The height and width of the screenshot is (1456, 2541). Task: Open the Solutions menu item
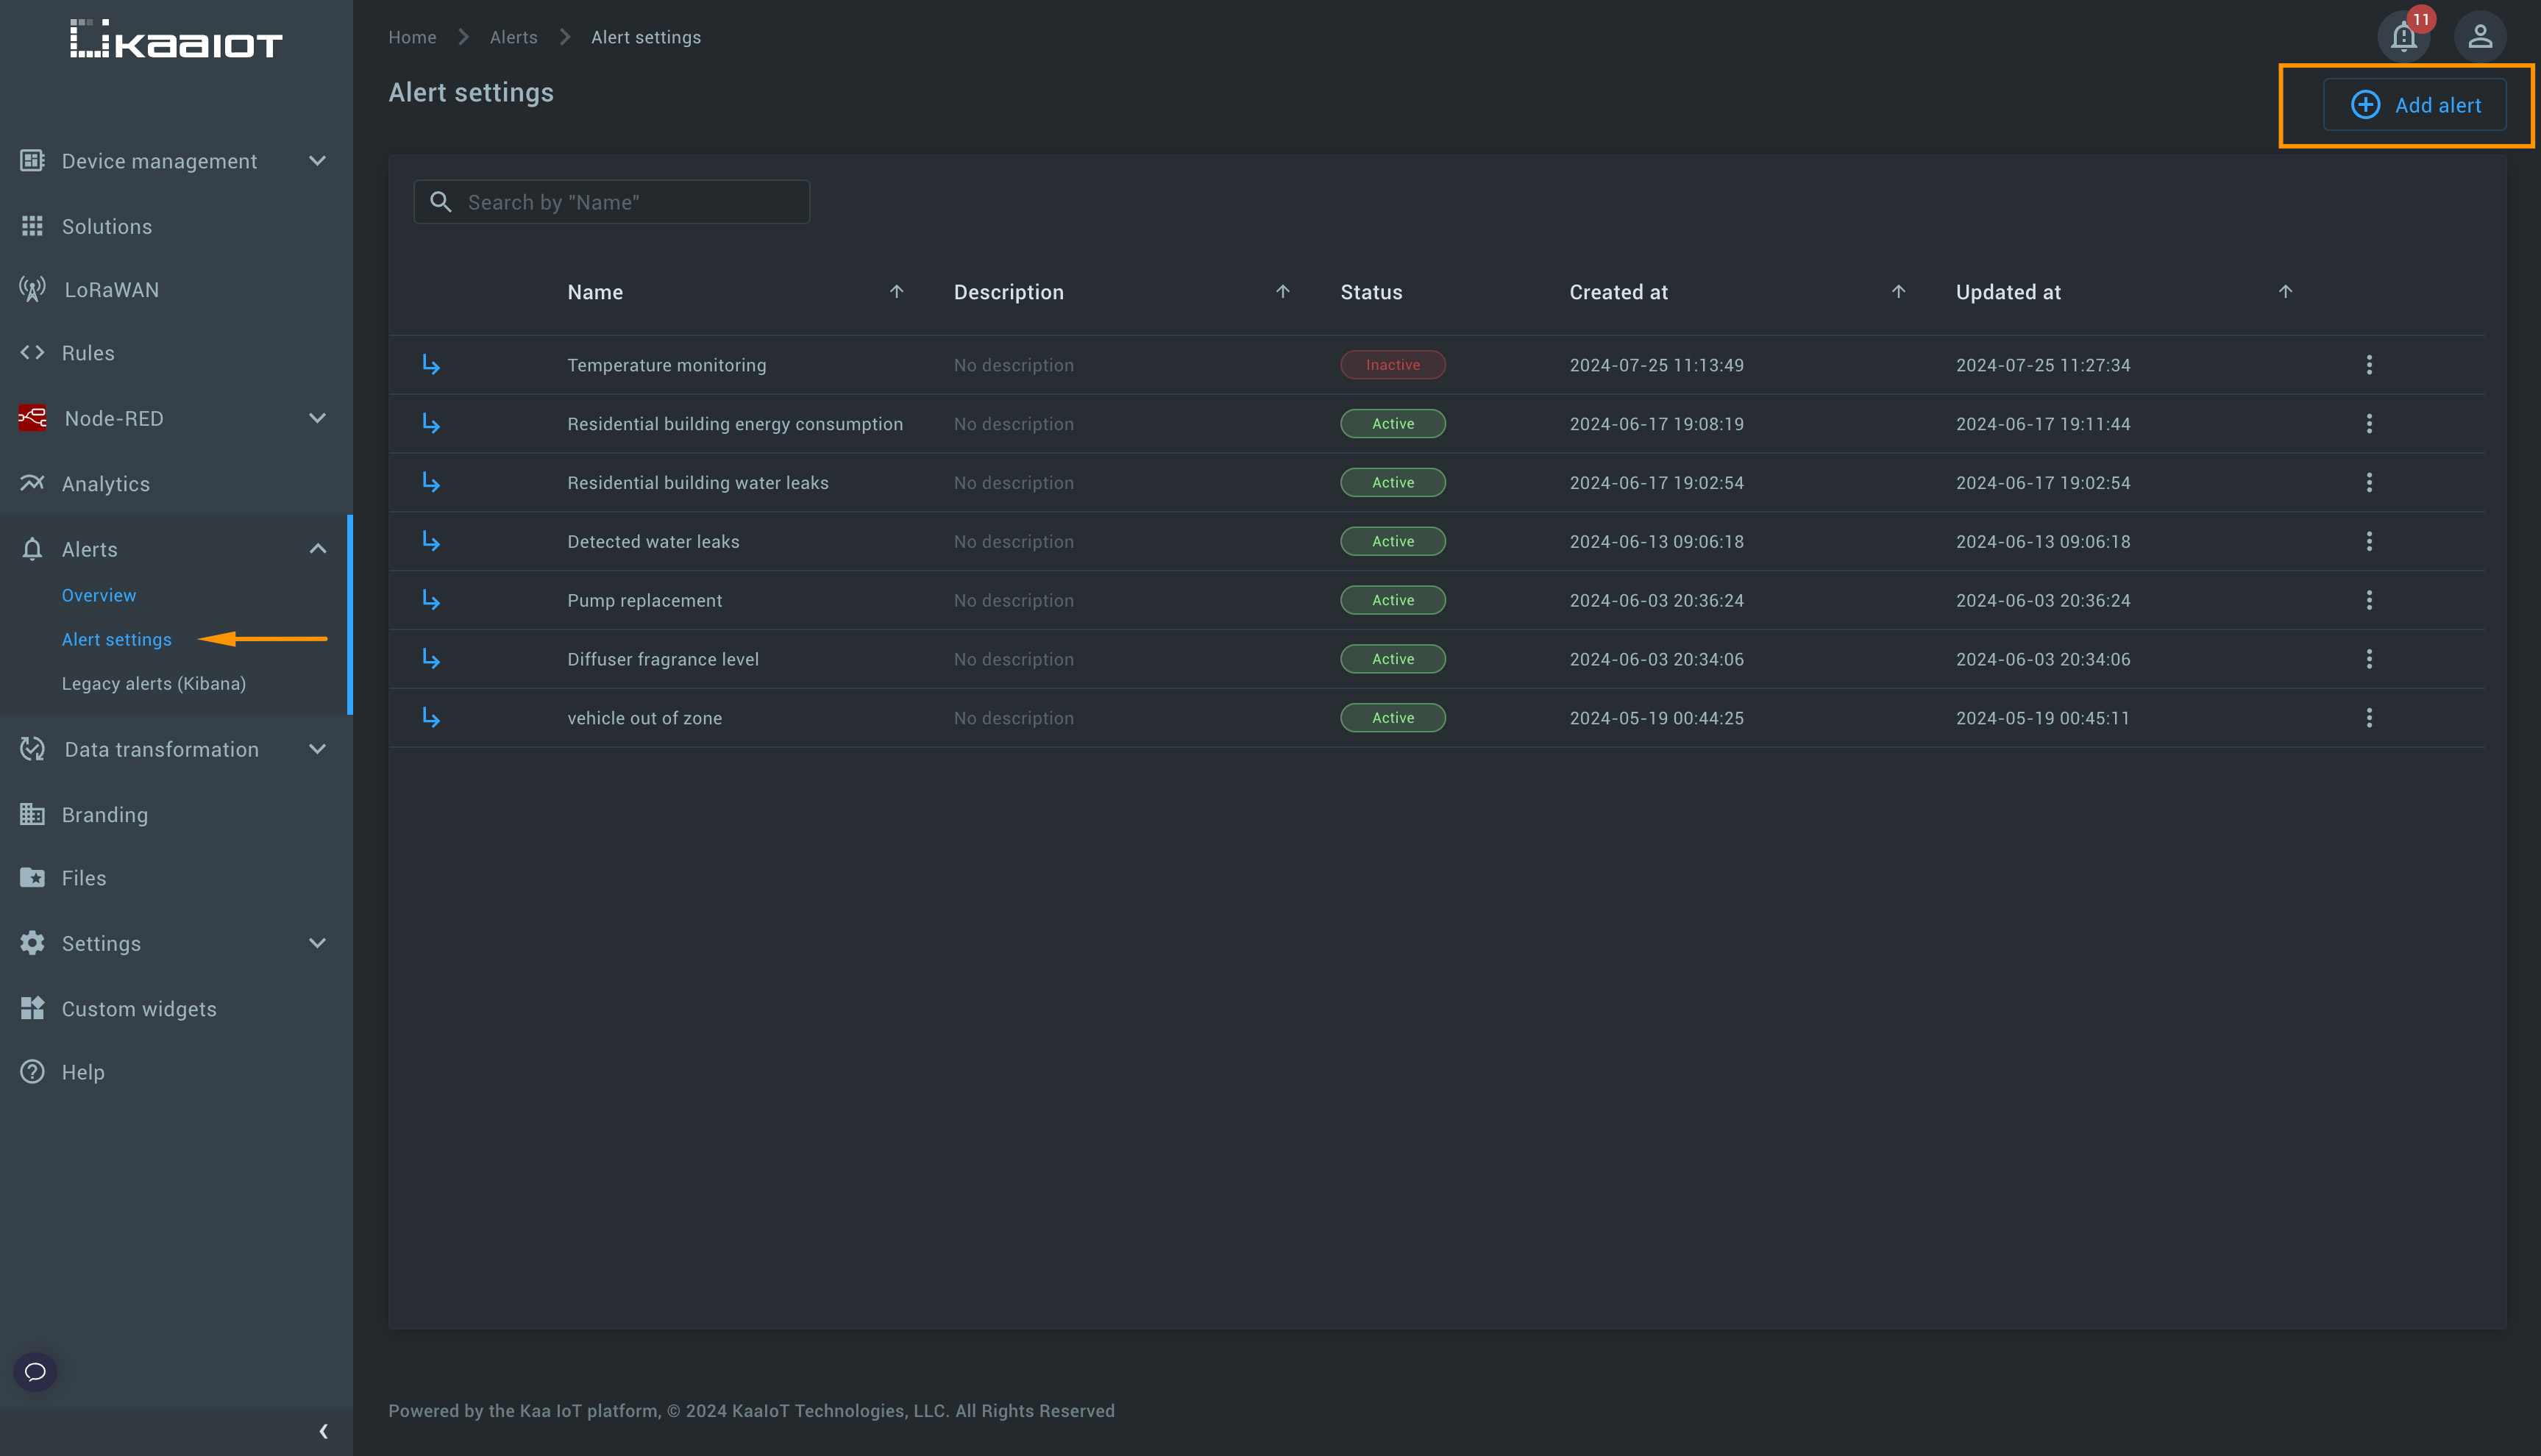(107, 227)
